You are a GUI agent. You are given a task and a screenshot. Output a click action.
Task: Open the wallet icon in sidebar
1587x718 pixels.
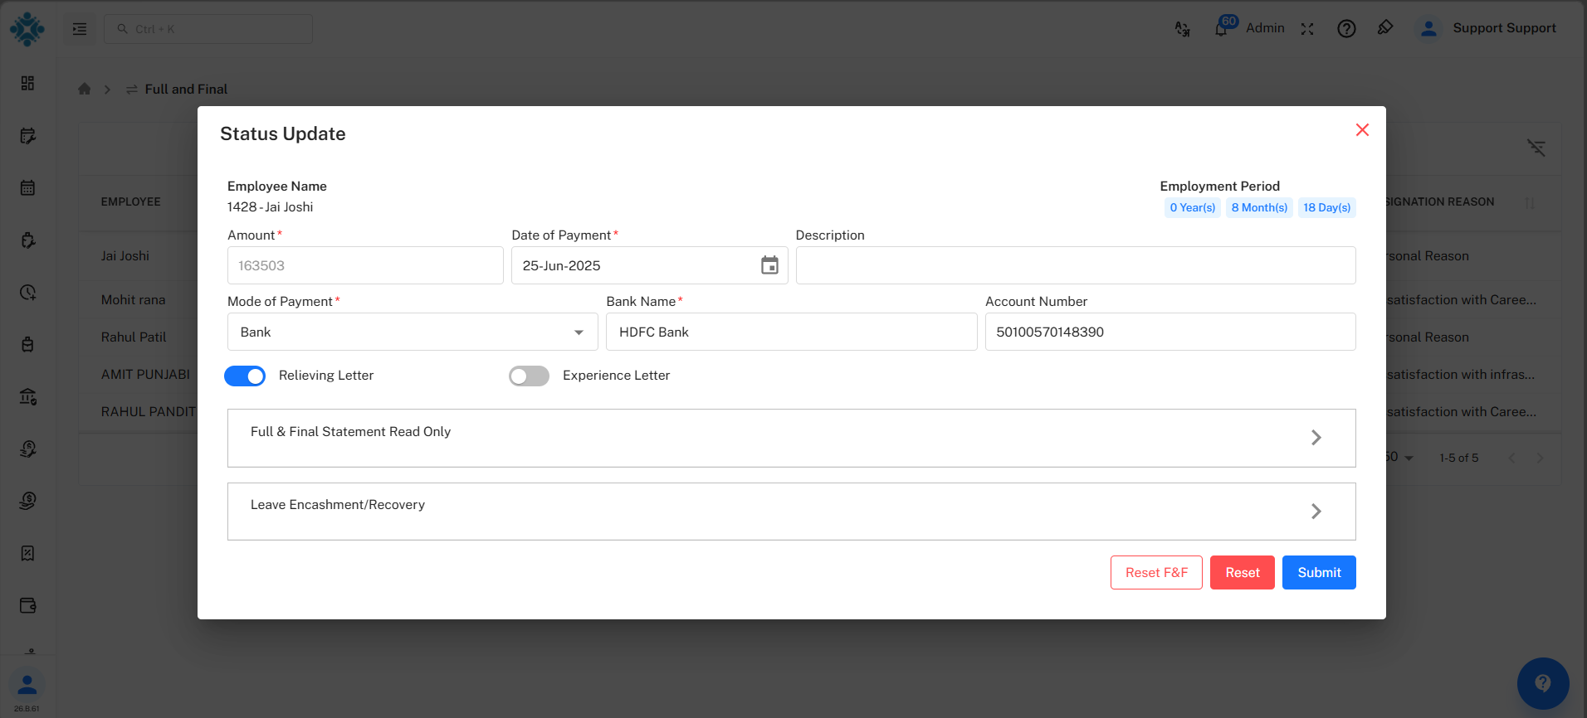[x=27, y=605]
